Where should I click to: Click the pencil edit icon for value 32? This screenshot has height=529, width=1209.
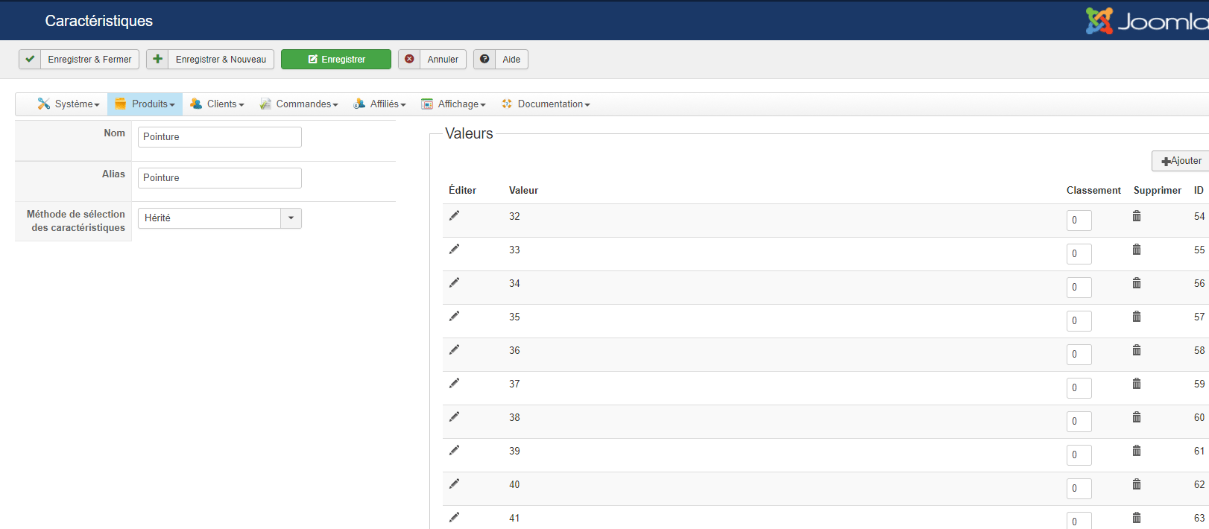454,216
